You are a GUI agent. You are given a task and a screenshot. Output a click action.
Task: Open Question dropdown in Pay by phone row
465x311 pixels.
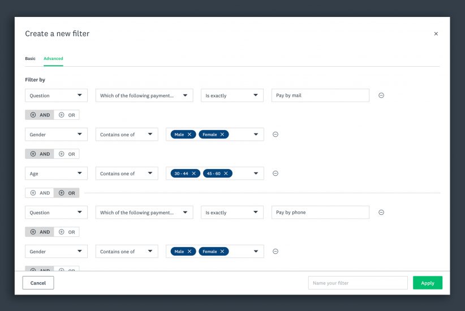[56, 212]
